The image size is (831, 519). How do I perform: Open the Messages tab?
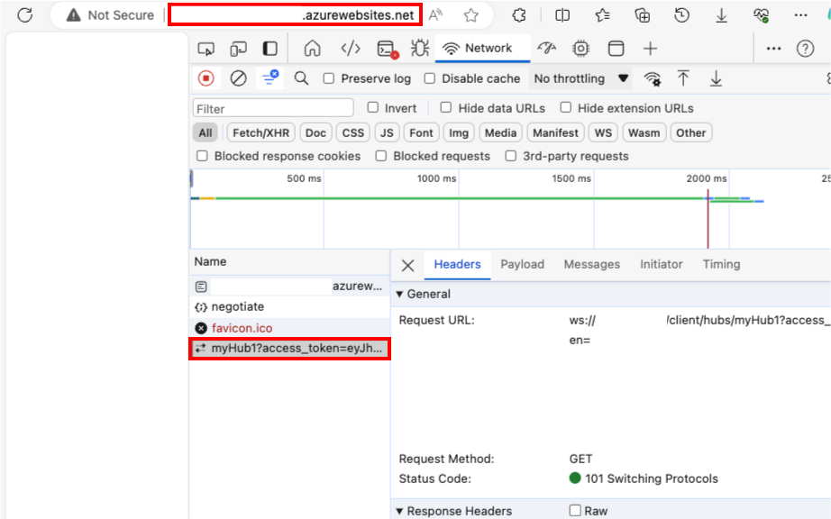tap(591, 264)
